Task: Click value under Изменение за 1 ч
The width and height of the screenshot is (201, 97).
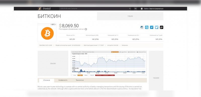Action: (x=115, y=39)
